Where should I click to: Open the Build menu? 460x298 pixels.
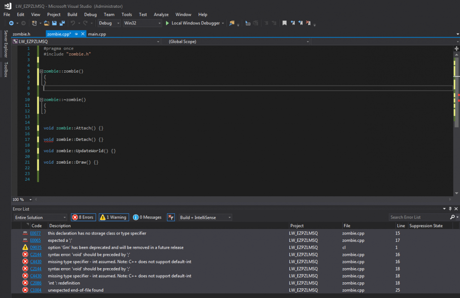click(72, 15)
